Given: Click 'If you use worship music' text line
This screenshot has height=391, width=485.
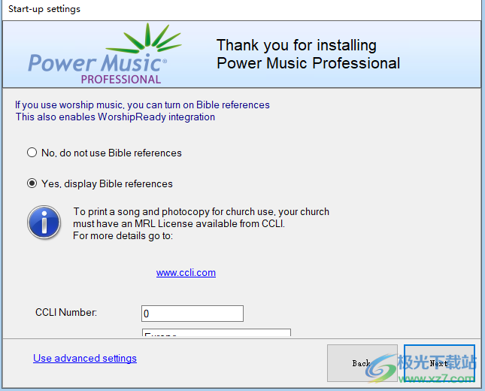Looking at the screenshot, I should tap(142, 105).
